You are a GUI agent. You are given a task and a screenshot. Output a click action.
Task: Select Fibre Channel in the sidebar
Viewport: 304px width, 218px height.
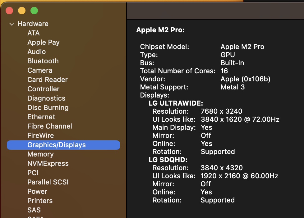(50, 126)
